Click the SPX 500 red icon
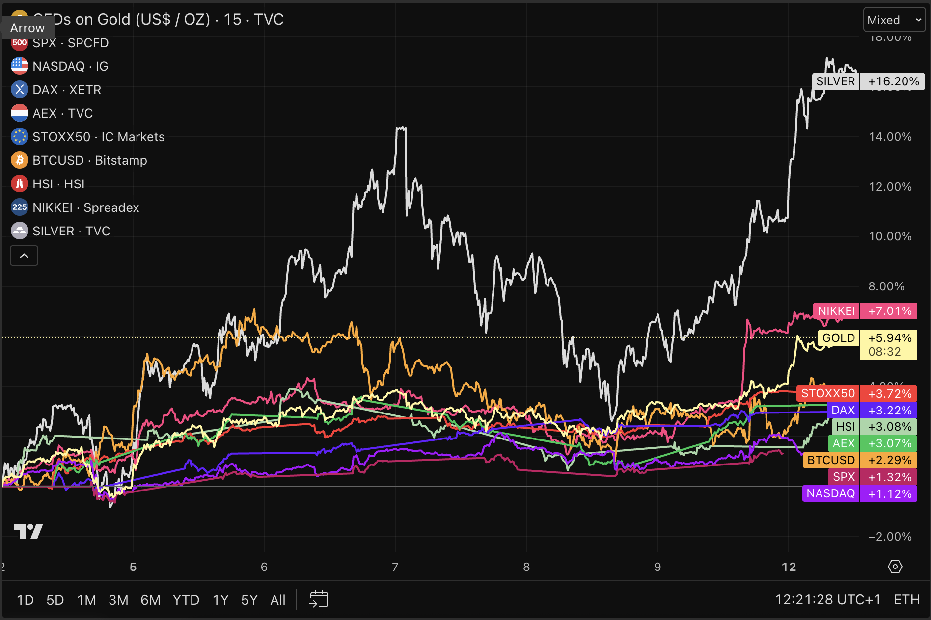Image resolution: width=931 pixels, height=620 pixels. (20, 43)
